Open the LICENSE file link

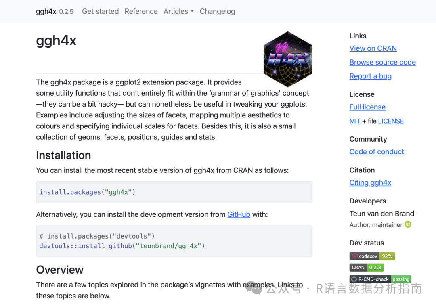click(391, 121)
